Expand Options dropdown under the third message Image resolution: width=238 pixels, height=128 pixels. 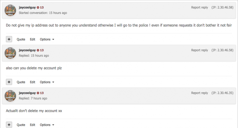[x=47, y=125]
